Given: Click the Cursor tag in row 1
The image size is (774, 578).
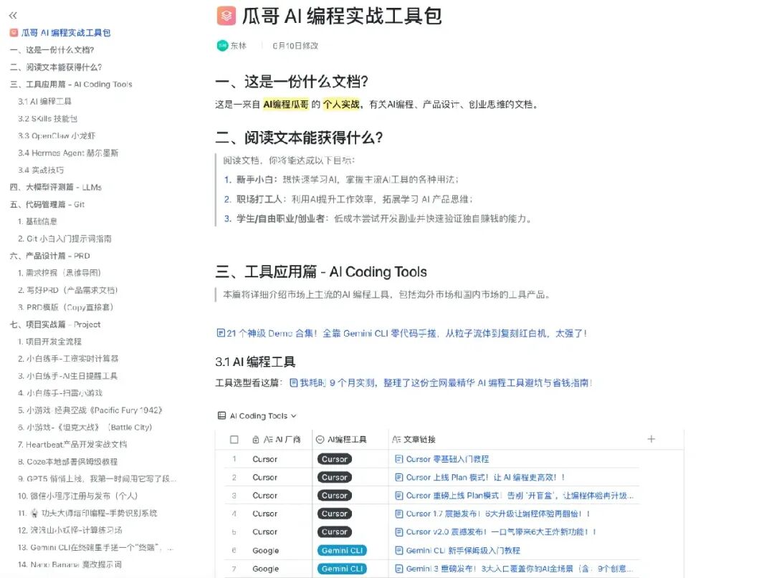Looking at the screenshot, I should pos(334,459).
